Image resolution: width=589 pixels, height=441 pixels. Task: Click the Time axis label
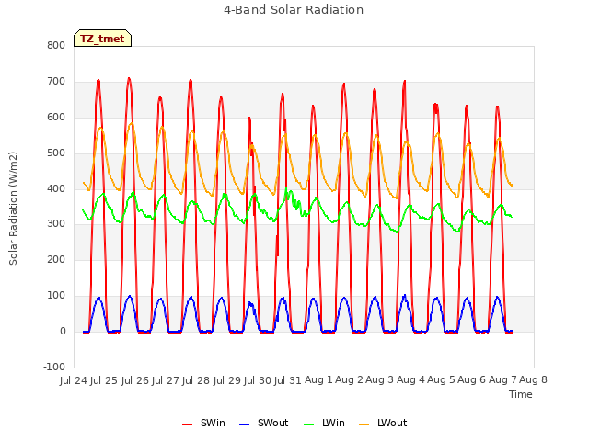[520, 394]
